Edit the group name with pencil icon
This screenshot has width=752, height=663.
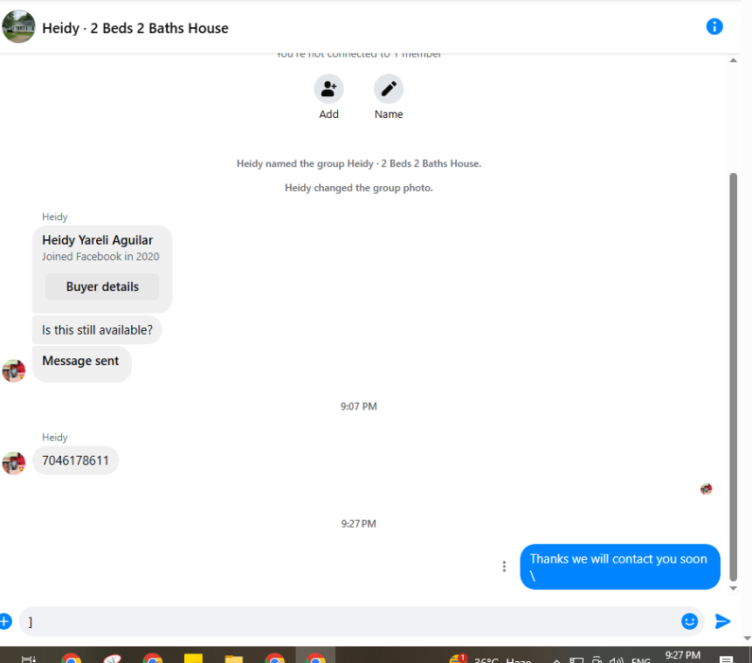pyautogui.click(x=389, y=89)
